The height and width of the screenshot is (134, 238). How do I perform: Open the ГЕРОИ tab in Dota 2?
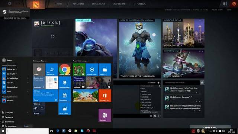click(58, 4)
